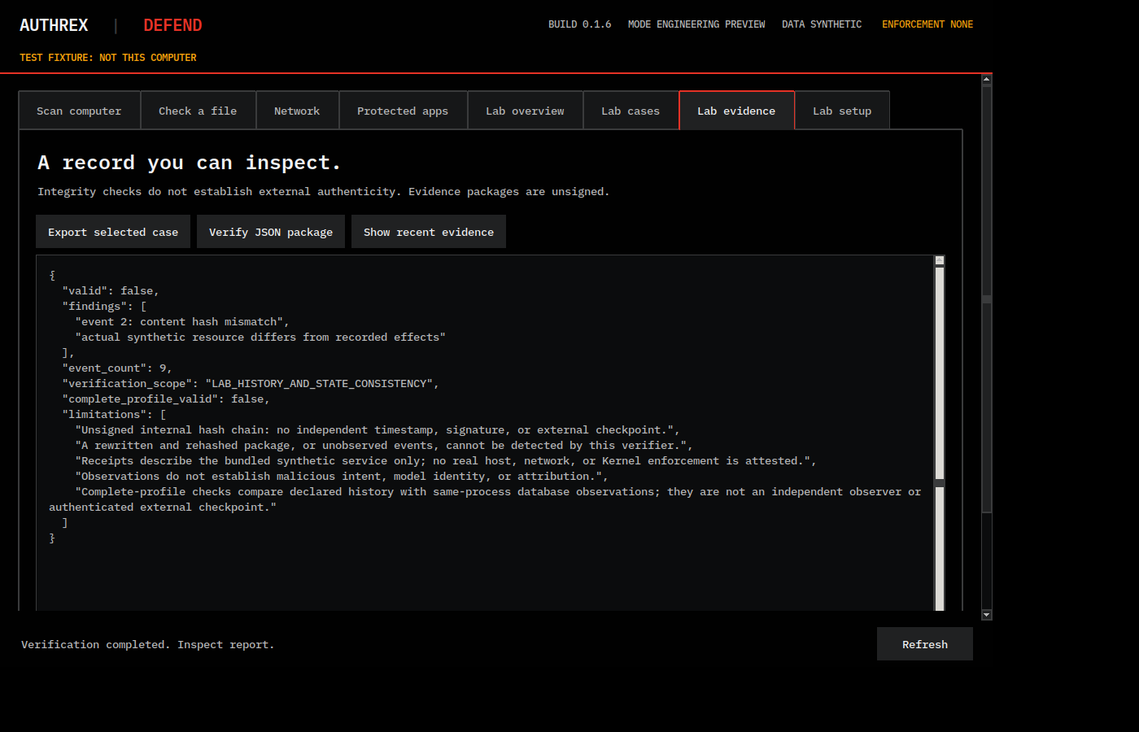Click the "A record you can inspect." heading

coord(189,163)
